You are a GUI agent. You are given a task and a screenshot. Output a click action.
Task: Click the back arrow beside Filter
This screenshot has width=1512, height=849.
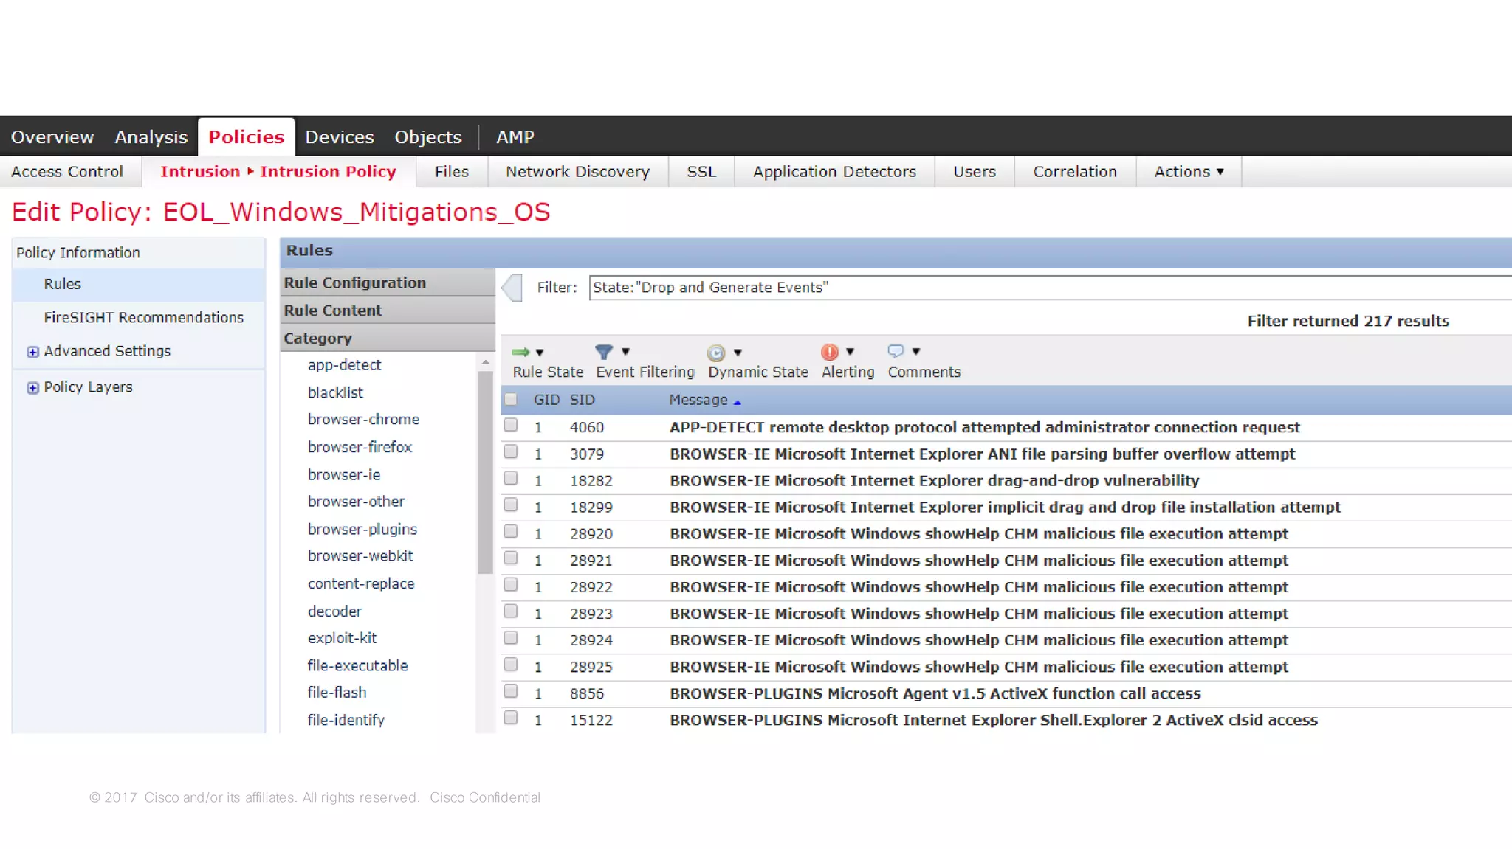[512, 288]
